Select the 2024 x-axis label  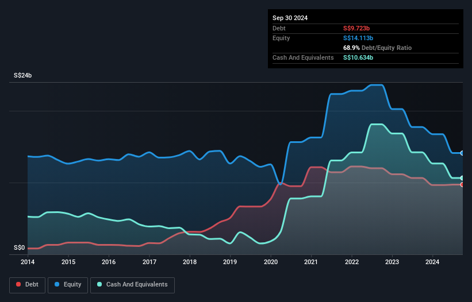click(432, 262)
